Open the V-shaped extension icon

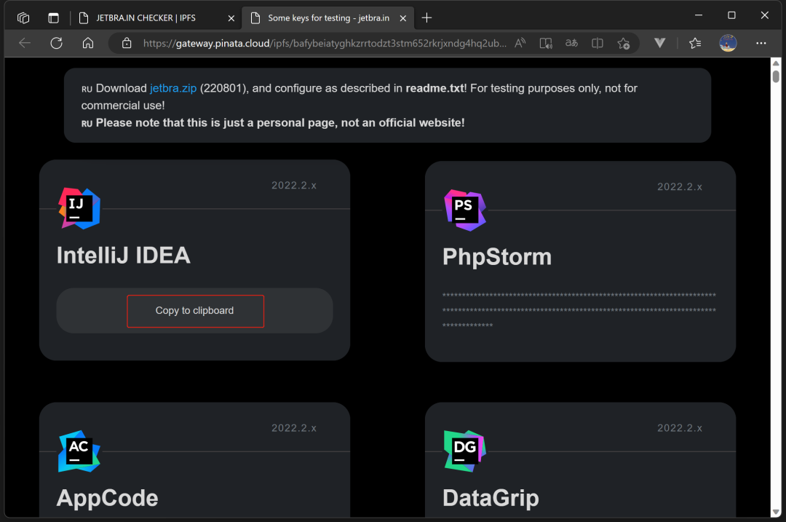659,43
